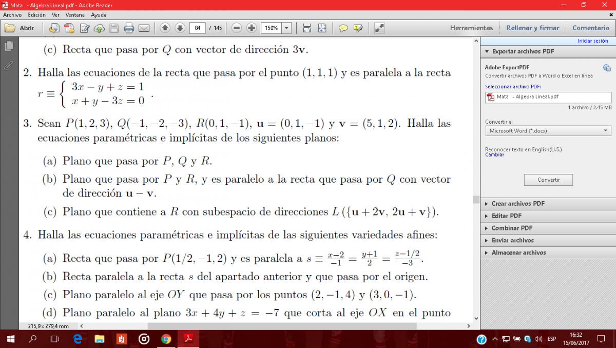
Task: Toggle fit-to-width scrolling mode
Action: (x=307, y=28)
